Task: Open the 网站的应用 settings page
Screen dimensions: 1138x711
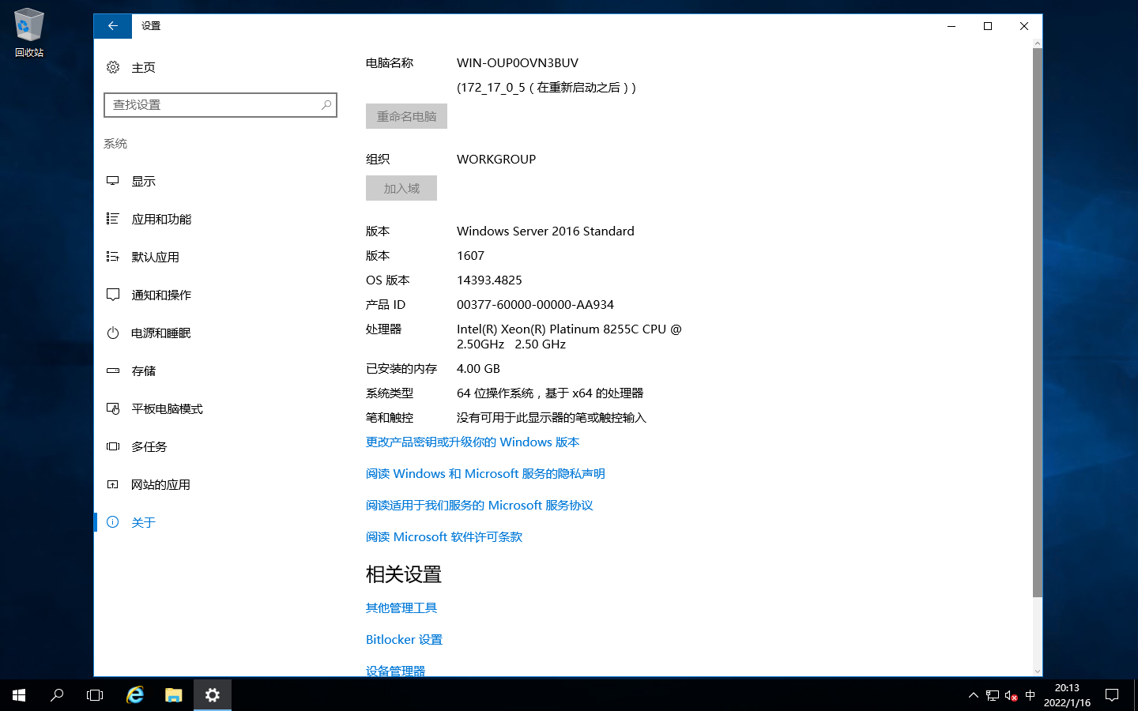Action: coord(160,484)
